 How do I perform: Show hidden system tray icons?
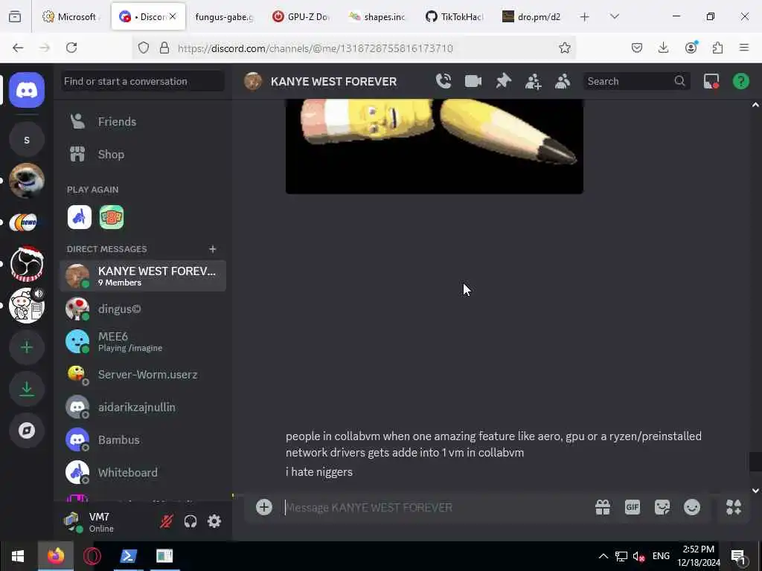coord(603,556)
